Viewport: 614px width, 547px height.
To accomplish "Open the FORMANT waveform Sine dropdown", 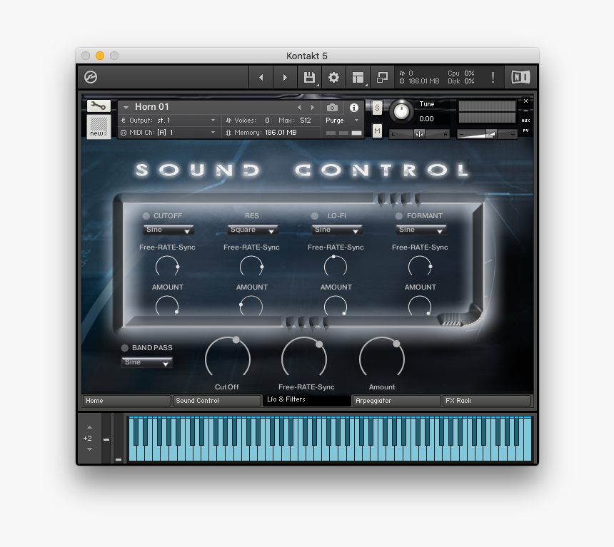I will click(421, 230).
